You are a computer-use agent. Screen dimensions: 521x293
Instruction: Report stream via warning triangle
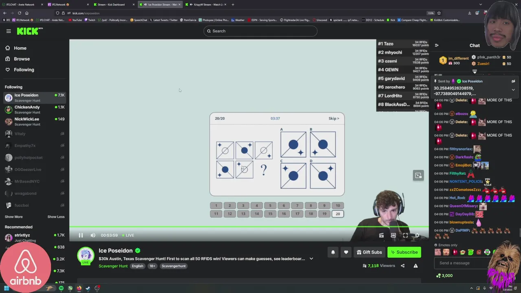[416, 266]
